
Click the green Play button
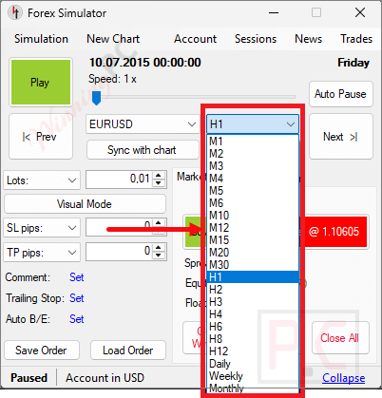41,83
